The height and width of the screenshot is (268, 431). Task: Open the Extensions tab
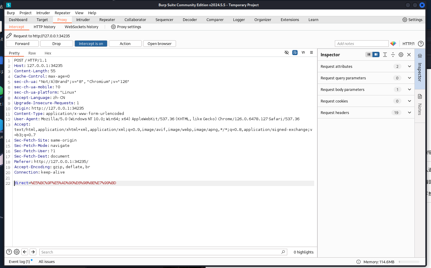click(290, 20)
